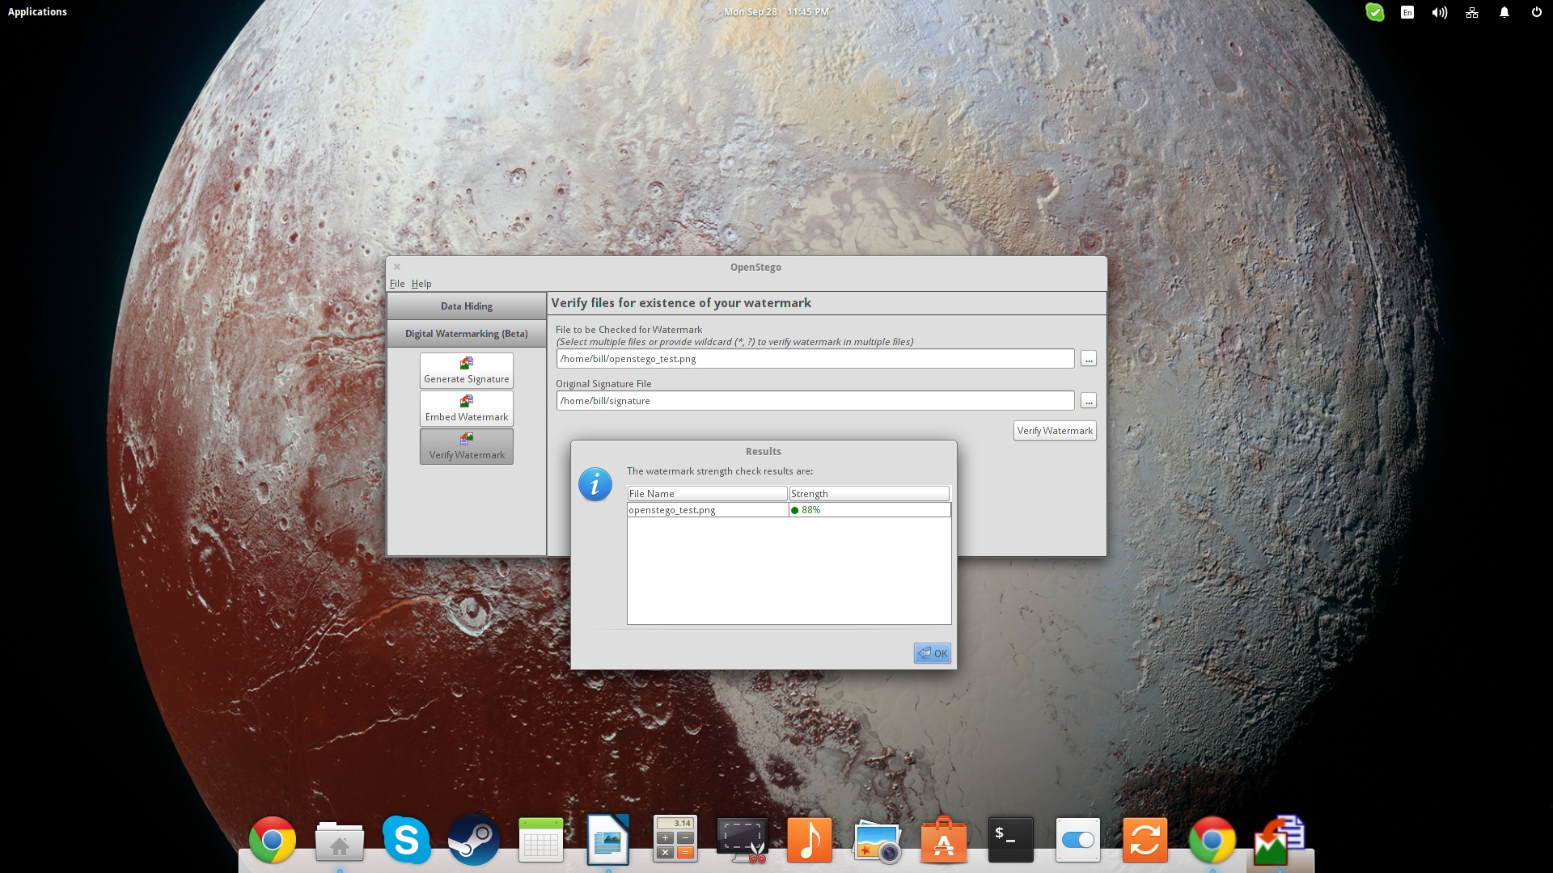
Task: Click the File Name column header
Action: tap(707, 494)
